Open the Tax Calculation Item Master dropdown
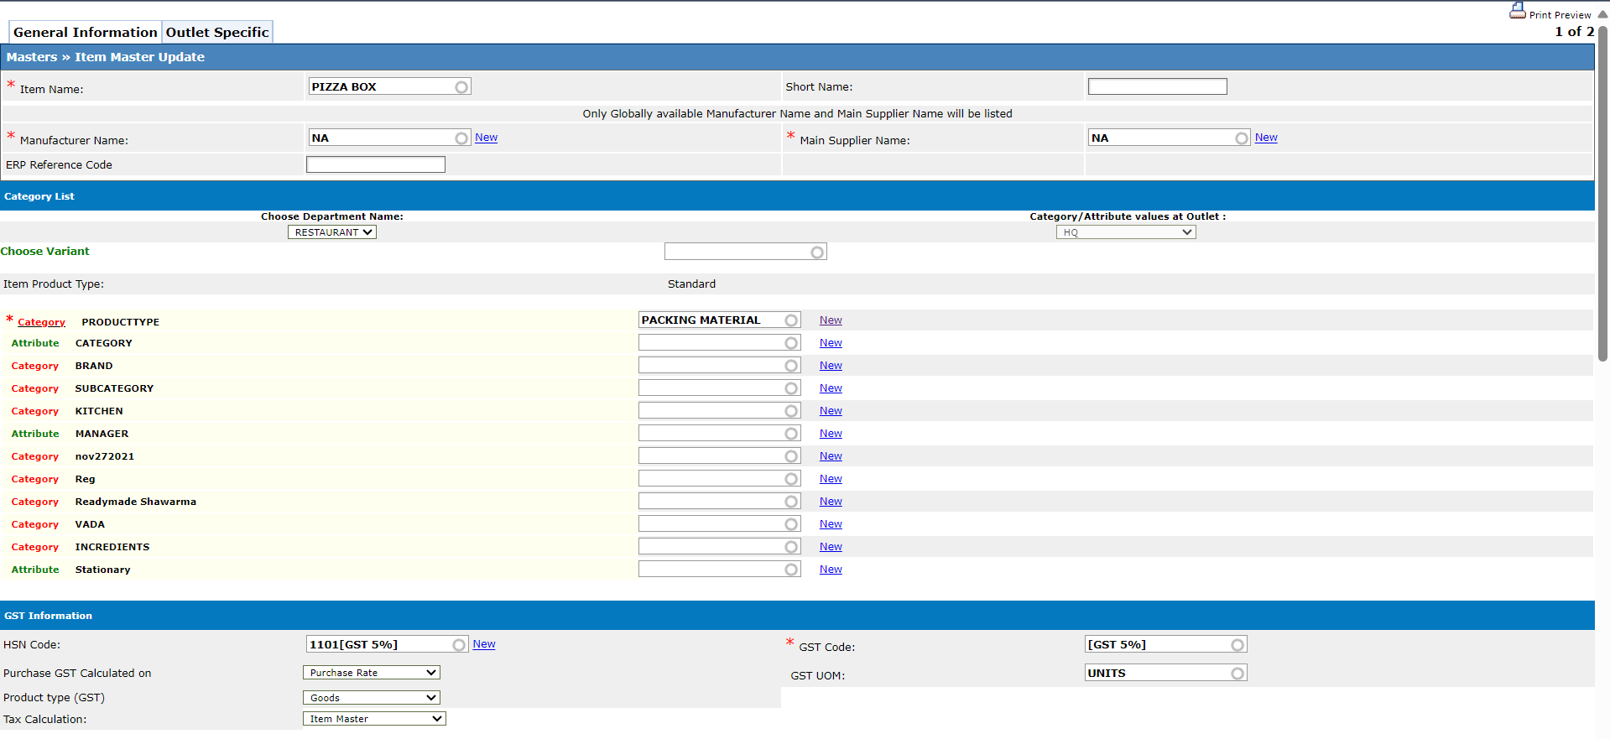 pos(374,719)
